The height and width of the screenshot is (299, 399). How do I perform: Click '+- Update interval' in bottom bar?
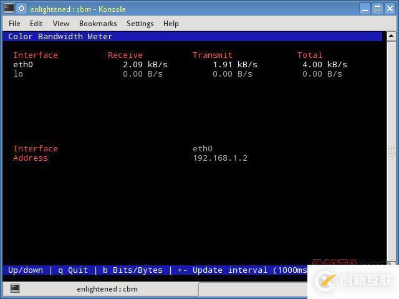pos(223,270)
